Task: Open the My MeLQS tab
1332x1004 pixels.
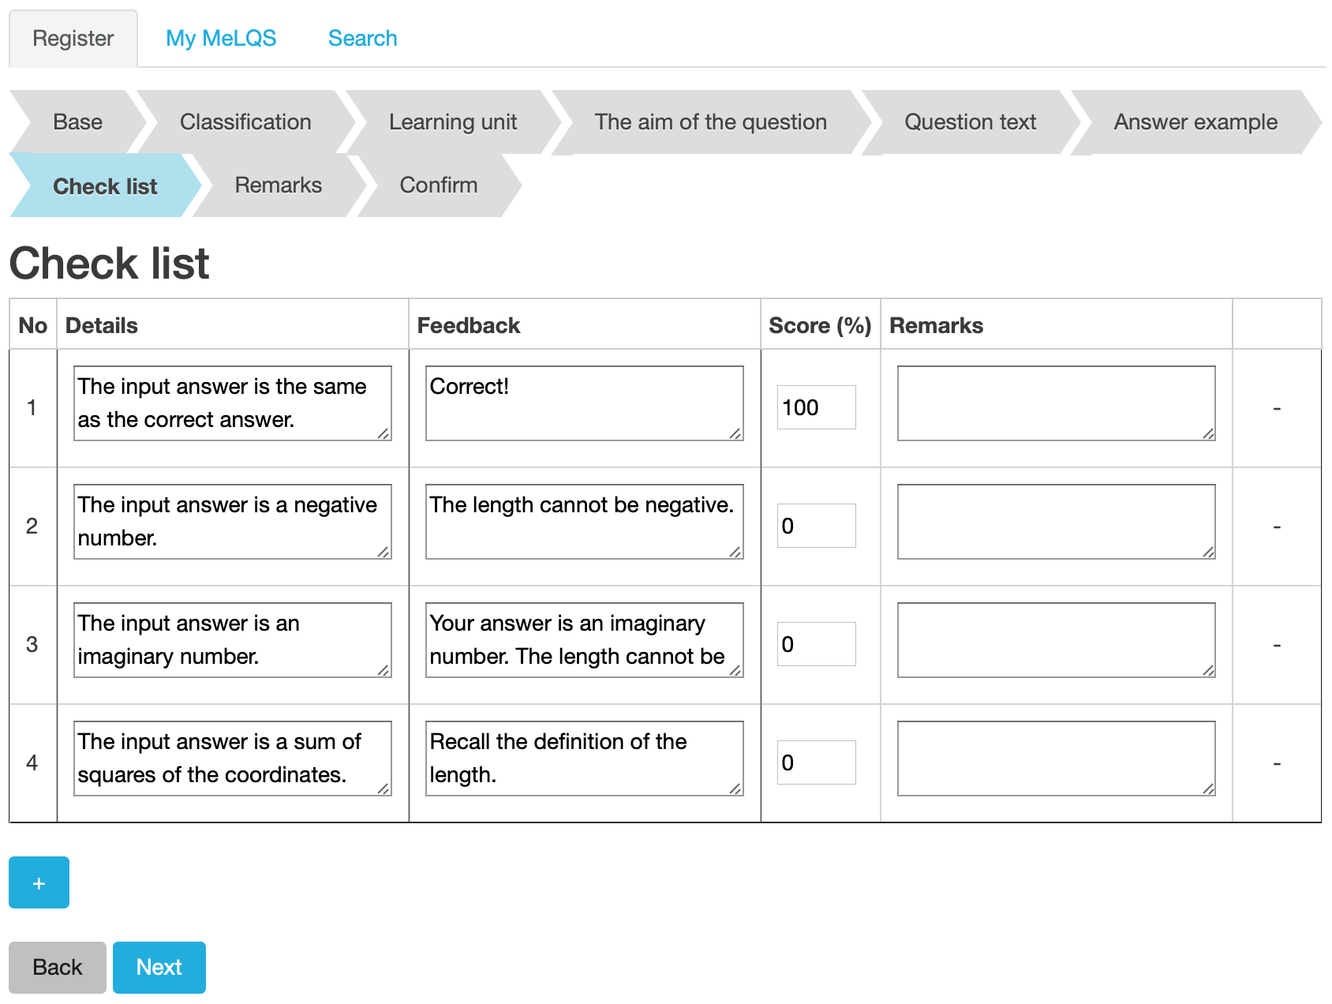Action: pos(221,38)
